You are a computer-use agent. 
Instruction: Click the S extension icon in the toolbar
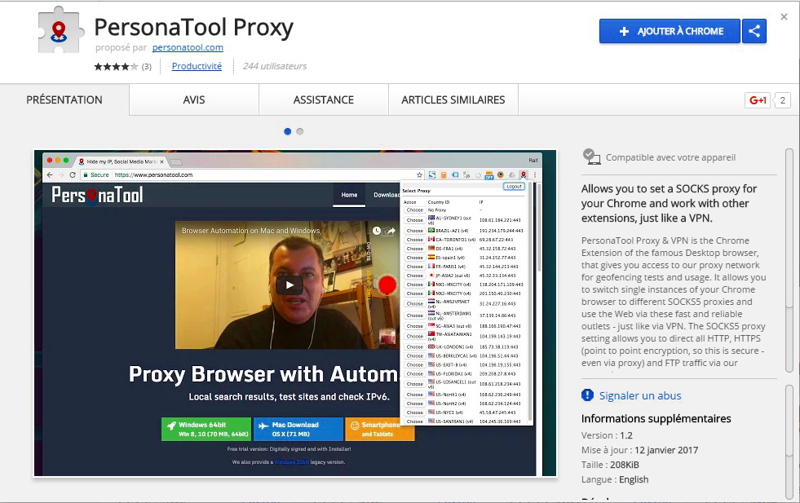pos(431,174)
